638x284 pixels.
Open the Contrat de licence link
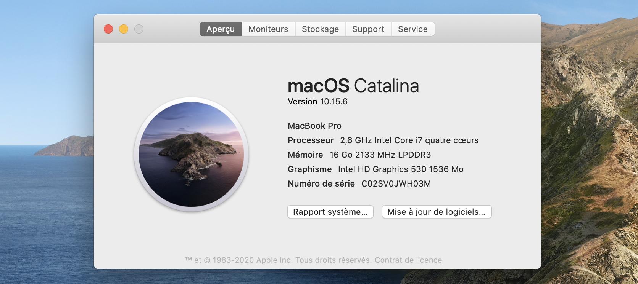point(408,260)
